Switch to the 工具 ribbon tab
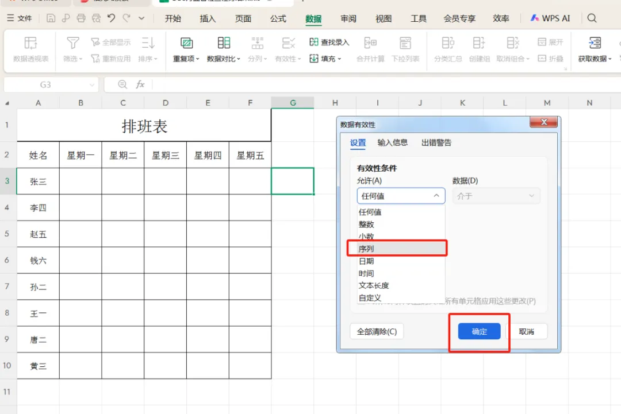 418,18
